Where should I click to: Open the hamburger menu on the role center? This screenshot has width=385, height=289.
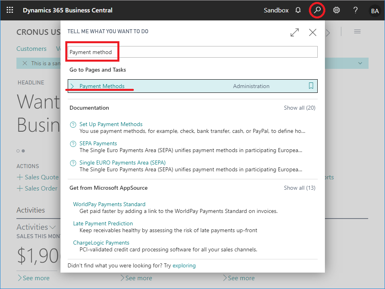click(357, 31)
